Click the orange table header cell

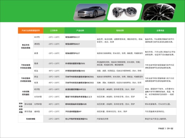31,31
